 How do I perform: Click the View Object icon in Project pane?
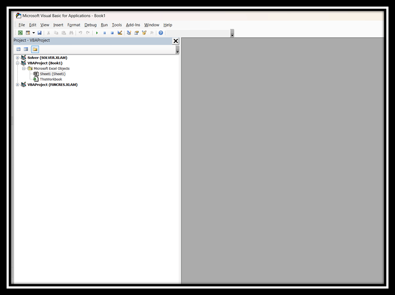tap(26, 49)
